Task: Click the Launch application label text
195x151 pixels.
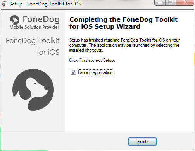Action: [x=95, y=72]
